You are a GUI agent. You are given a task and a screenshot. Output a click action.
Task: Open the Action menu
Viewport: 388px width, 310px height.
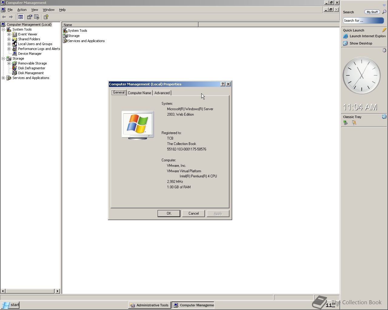pyautogui.click(x=22, y=10)
